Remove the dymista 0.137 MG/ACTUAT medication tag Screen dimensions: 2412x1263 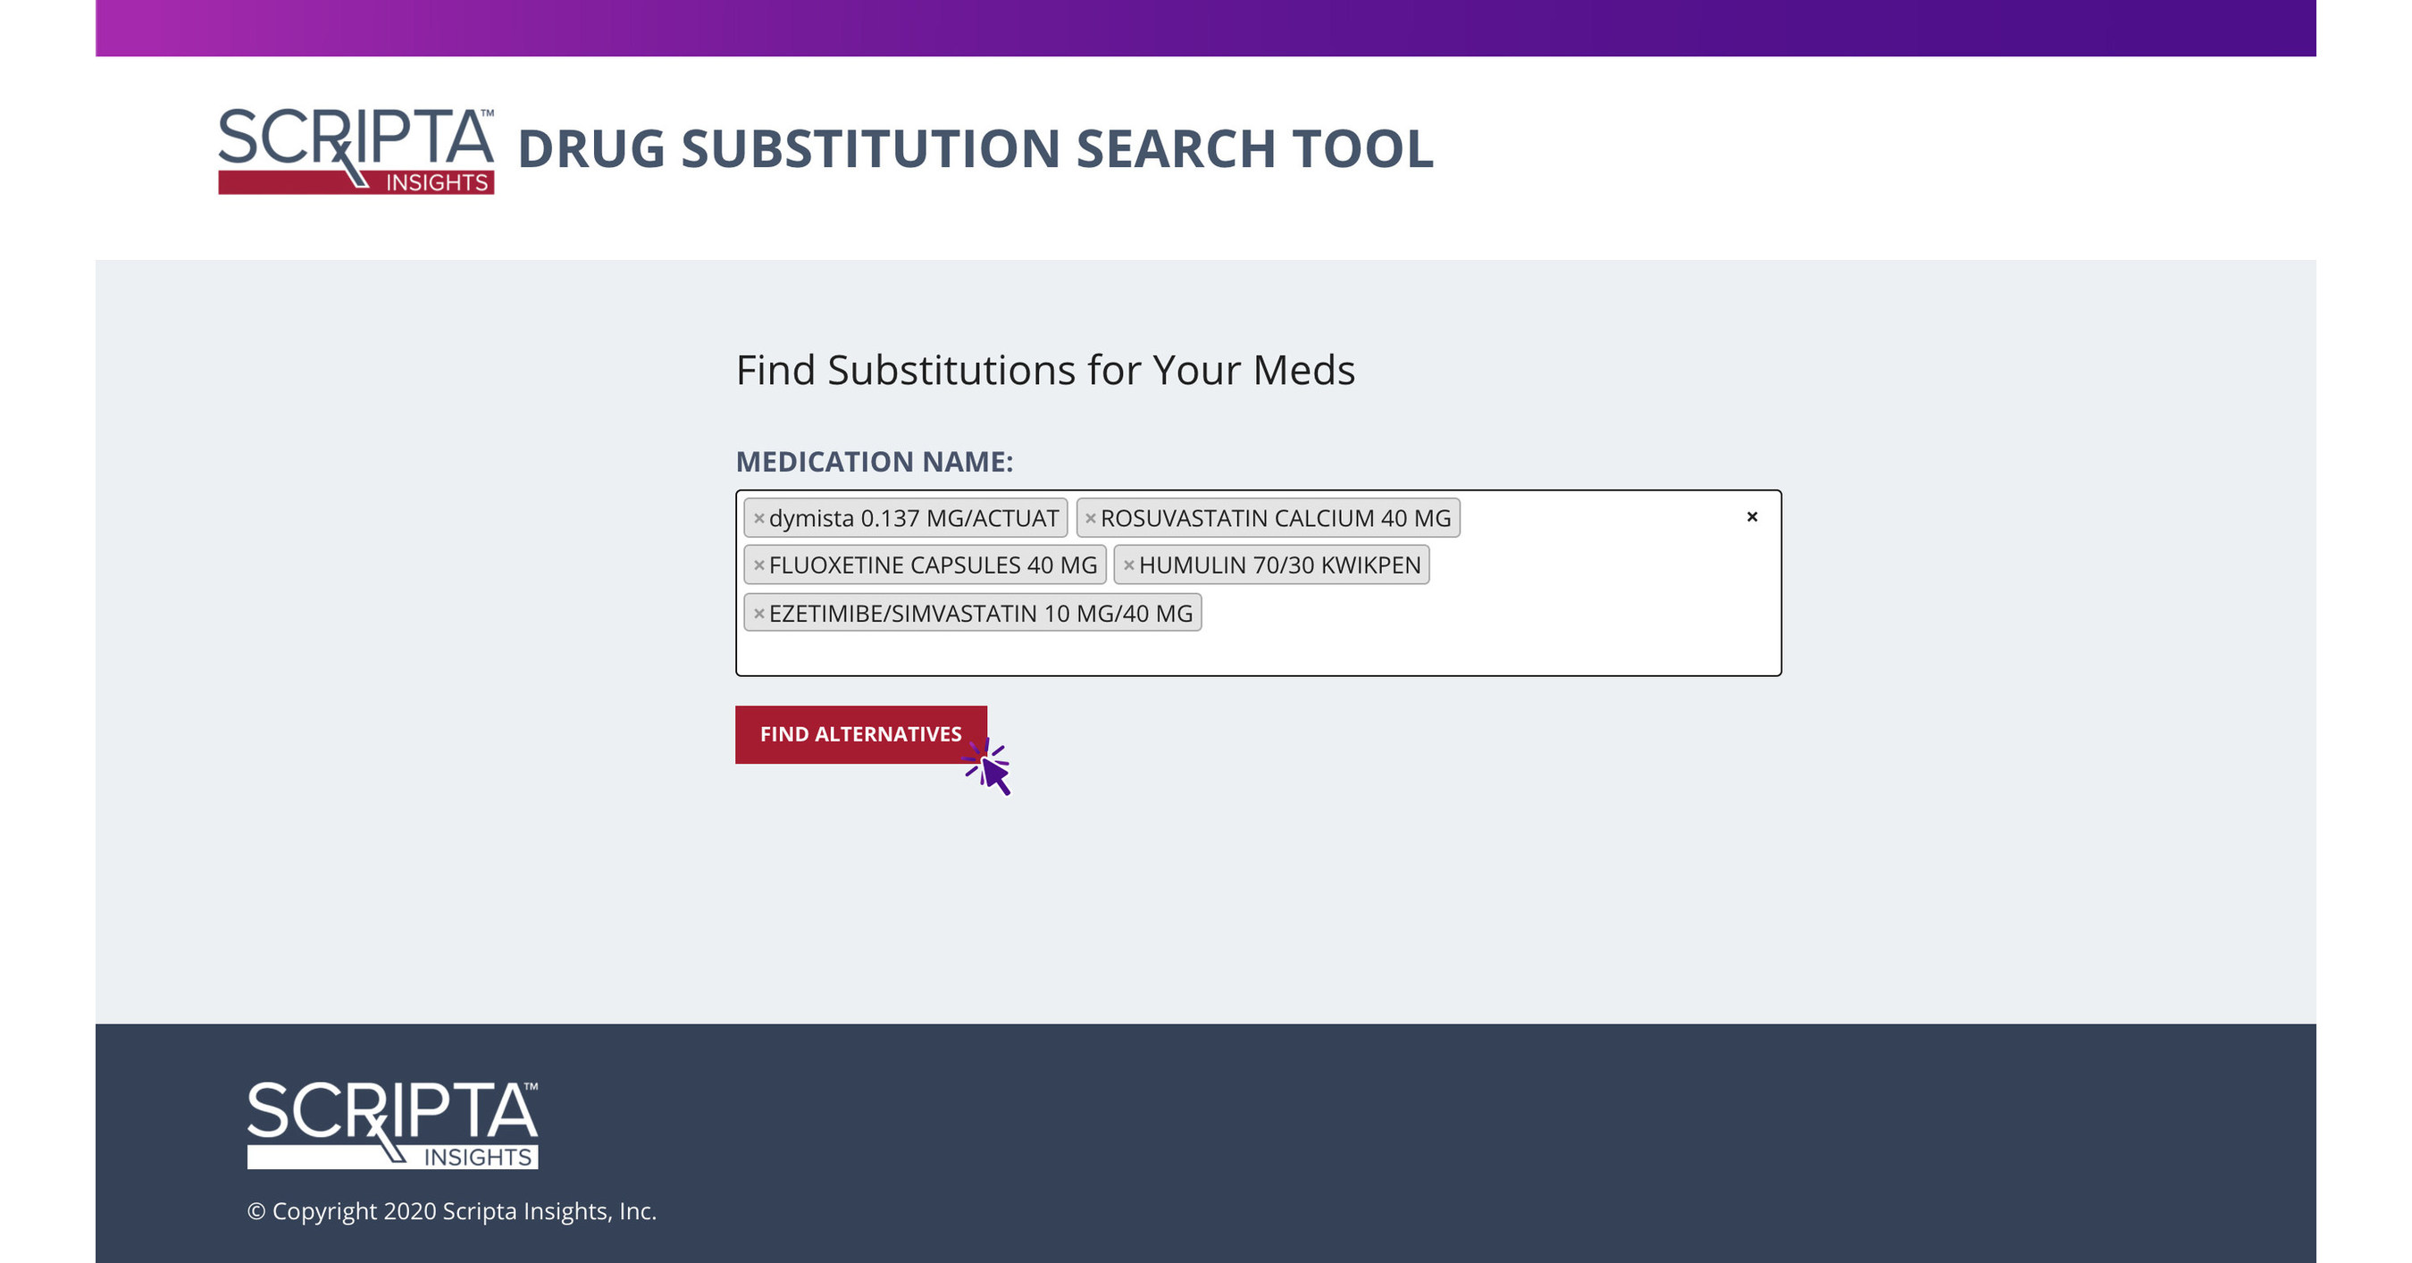click(x=758, y=518)
